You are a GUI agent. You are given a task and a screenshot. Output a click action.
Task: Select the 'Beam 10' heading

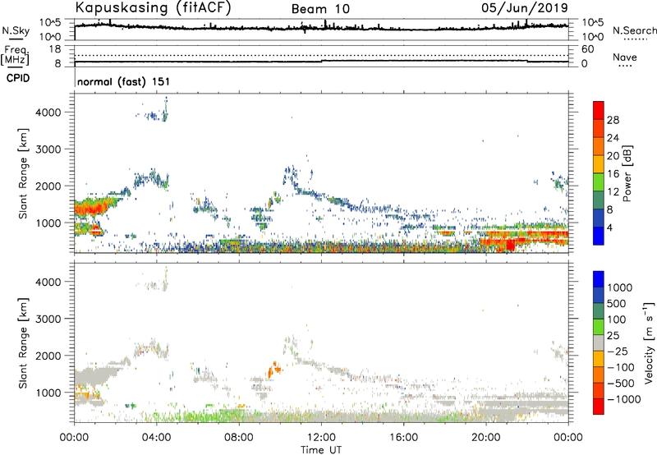pos(320,9)
